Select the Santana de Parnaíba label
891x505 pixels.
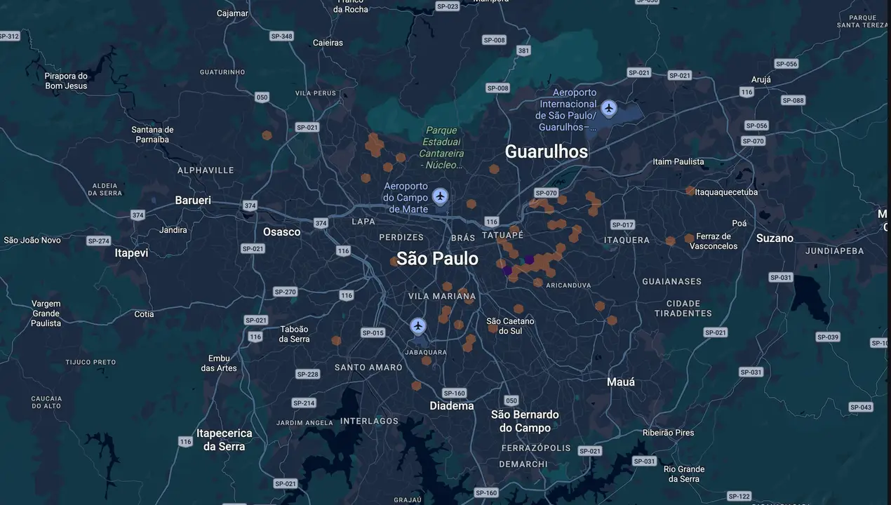152,135
